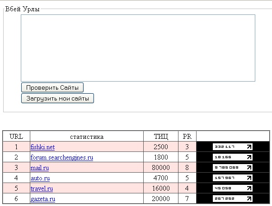The height and width of the screenshot is (206, 272).
Task: Click the статистика column header
Action: [87, 137]
